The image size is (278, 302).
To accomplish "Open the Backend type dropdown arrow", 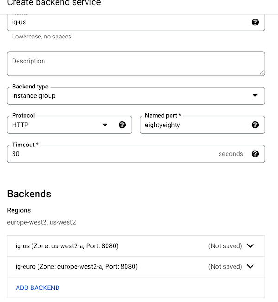I will tap(255, 95).
